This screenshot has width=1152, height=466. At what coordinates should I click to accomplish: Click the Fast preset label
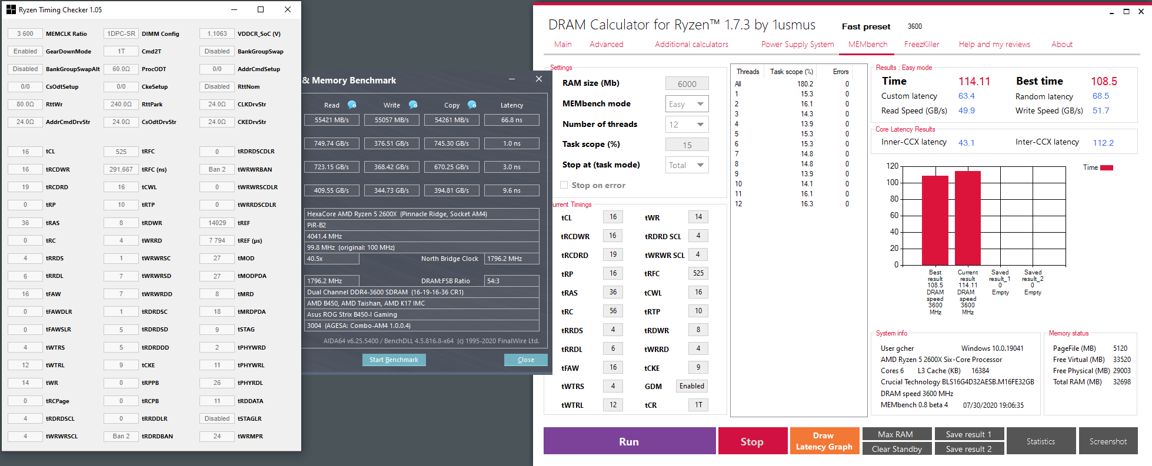[866, 26]
